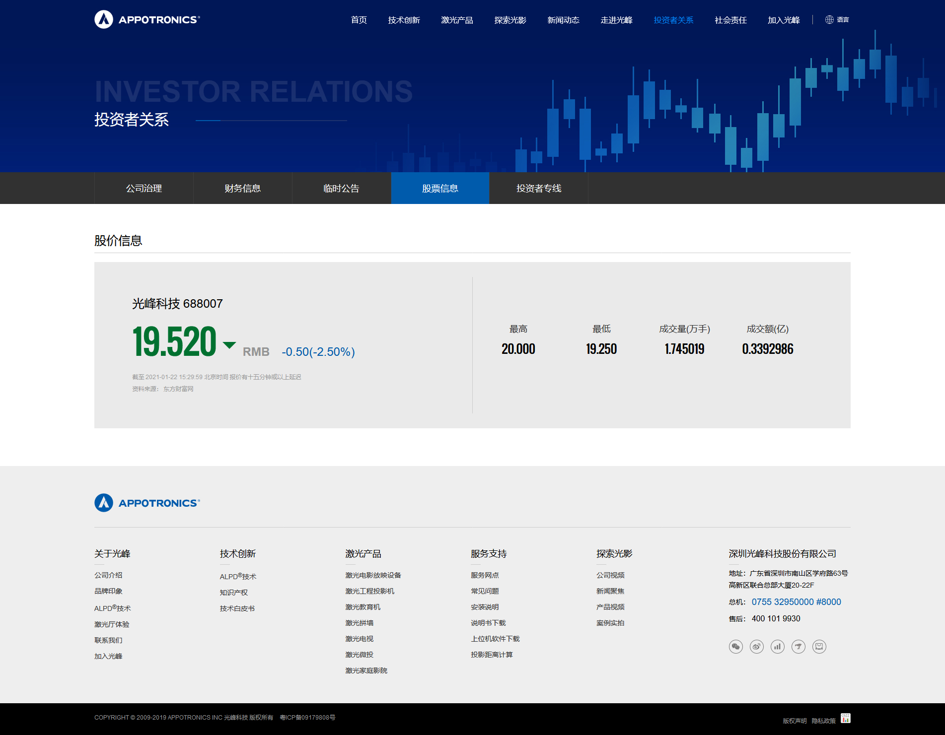Image resolution: width=945 pixels, height=735 pixels.
Task: Open the 投资者专线 tab
Action: (x=539, y=189)
